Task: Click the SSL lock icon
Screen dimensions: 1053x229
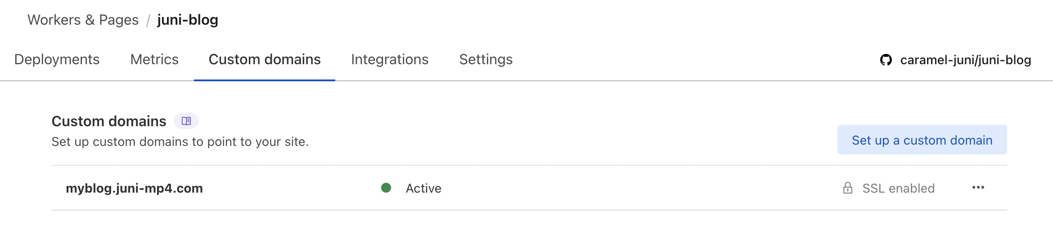Action: 847,188
